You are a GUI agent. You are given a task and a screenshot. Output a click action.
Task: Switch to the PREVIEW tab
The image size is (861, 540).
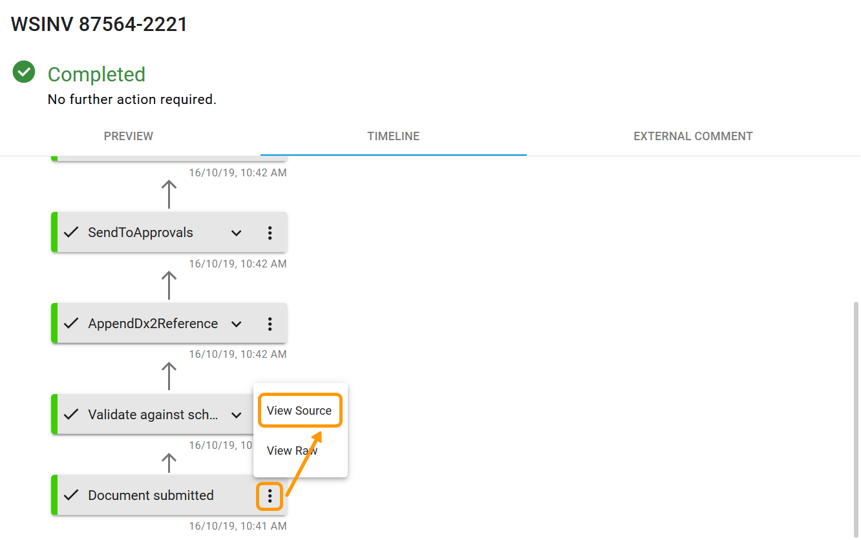pos(128,136)
